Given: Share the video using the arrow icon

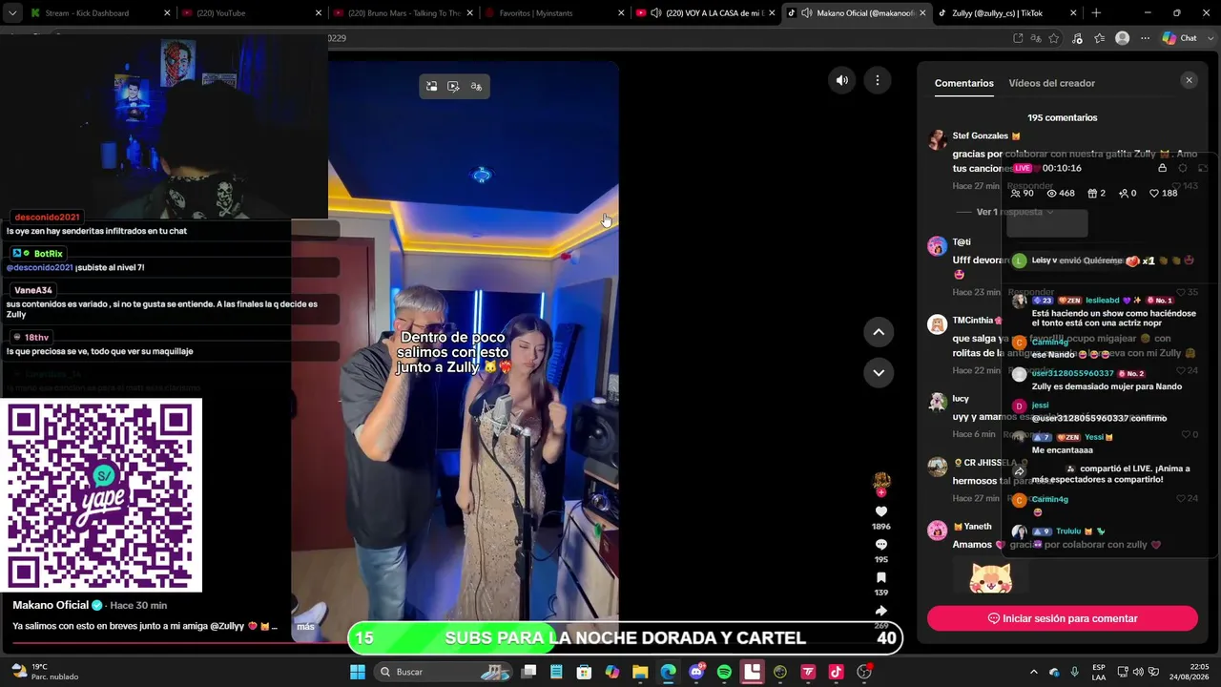Looking at the screenshot, I should point(881,611).
